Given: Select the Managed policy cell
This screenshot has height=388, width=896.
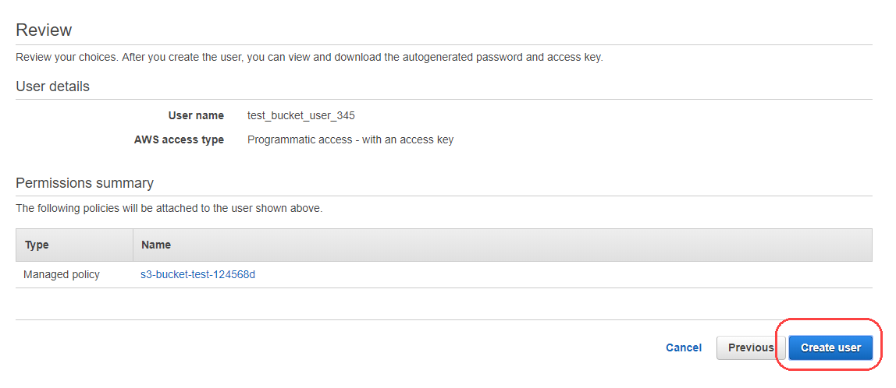Looking at the screenshot, I should [62, 274].
